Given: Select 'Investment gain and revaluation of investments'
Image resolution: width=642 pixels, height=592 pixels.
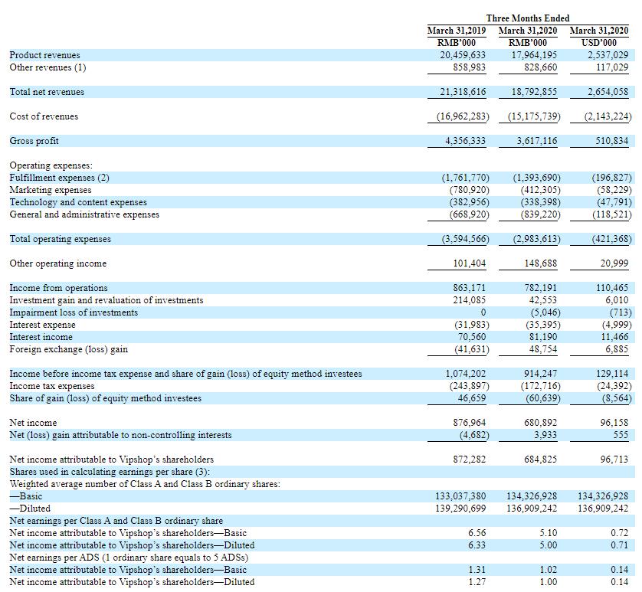Looking at the screenshot, I should click(106, 300).
